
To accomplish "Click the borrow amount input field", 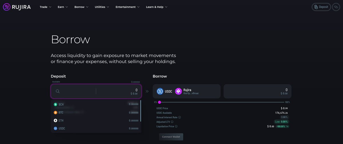I will 257,91.
